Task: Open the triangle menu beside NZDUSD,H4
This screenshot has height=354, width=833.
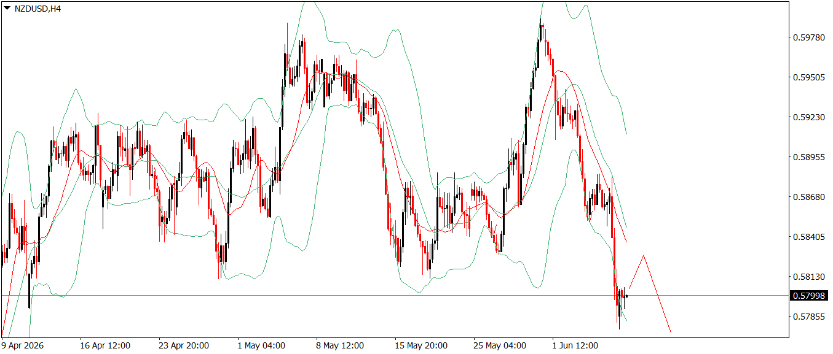Action: tap(7, 8)
